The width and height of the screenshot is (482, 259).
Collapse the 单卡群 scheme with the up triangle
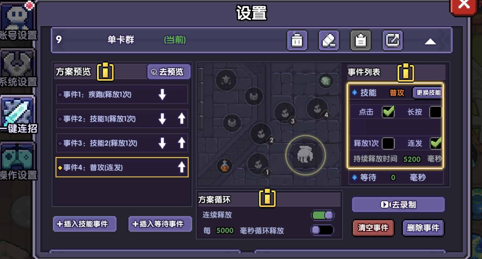430,41
